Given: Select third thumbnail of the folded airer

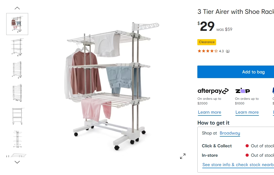Looking at the screenshot, I should point(17,70).
